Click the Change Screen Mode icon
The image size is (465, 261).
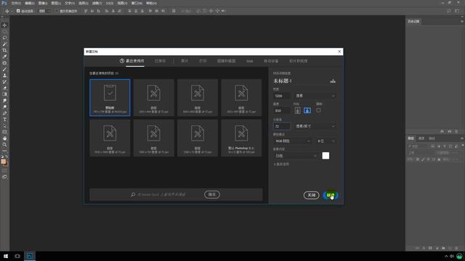click(x=4, y=177)
